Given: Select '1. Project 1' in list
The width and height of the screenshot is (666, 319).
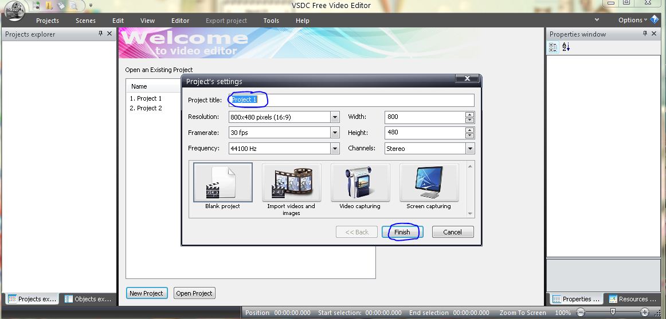Looking at the screenshot, I should point(146,98).
